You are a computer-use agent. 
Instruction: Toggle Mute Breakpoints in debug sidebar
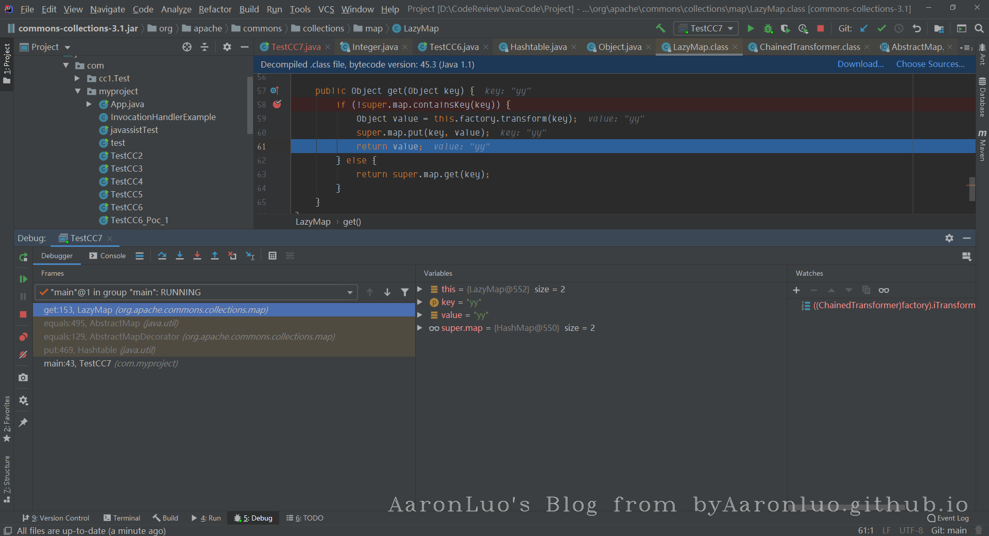(23, 355)
